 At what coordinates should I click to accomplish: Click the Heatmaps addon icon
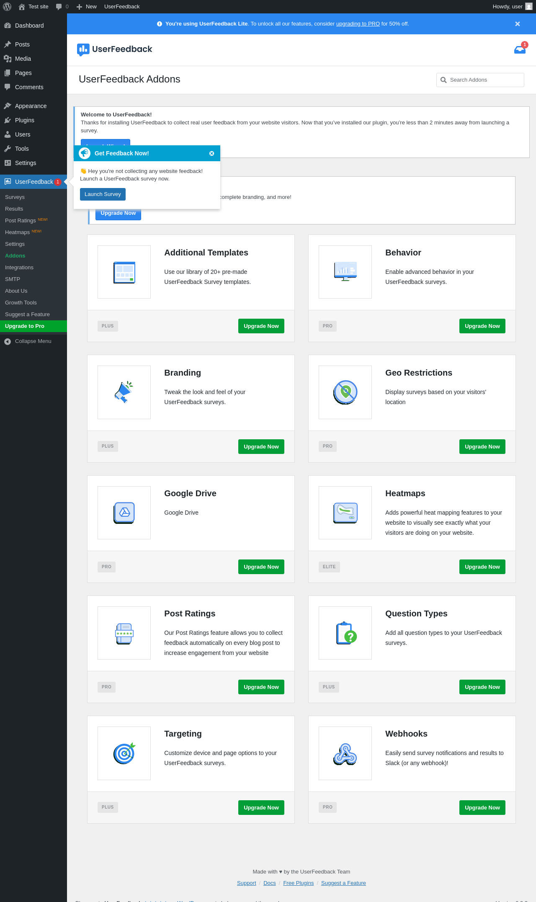[x=345, y=513]
